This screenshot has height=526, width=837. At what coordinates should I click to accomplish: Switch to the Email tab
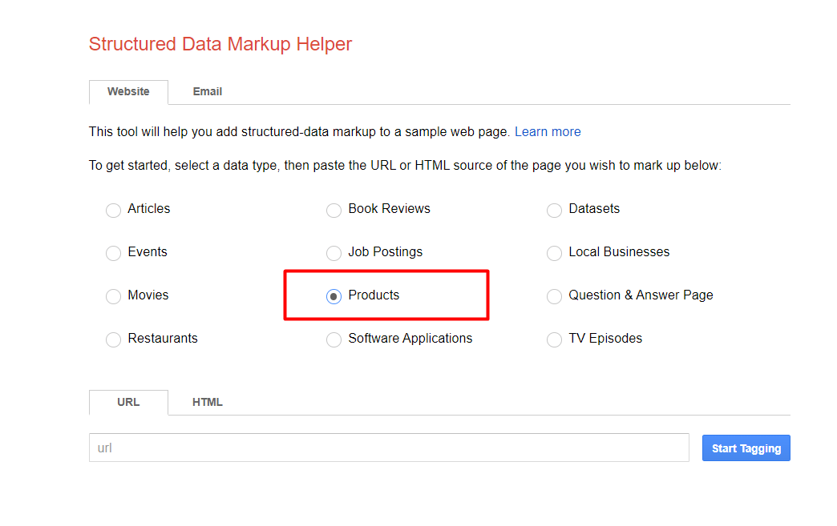(207, 92)
